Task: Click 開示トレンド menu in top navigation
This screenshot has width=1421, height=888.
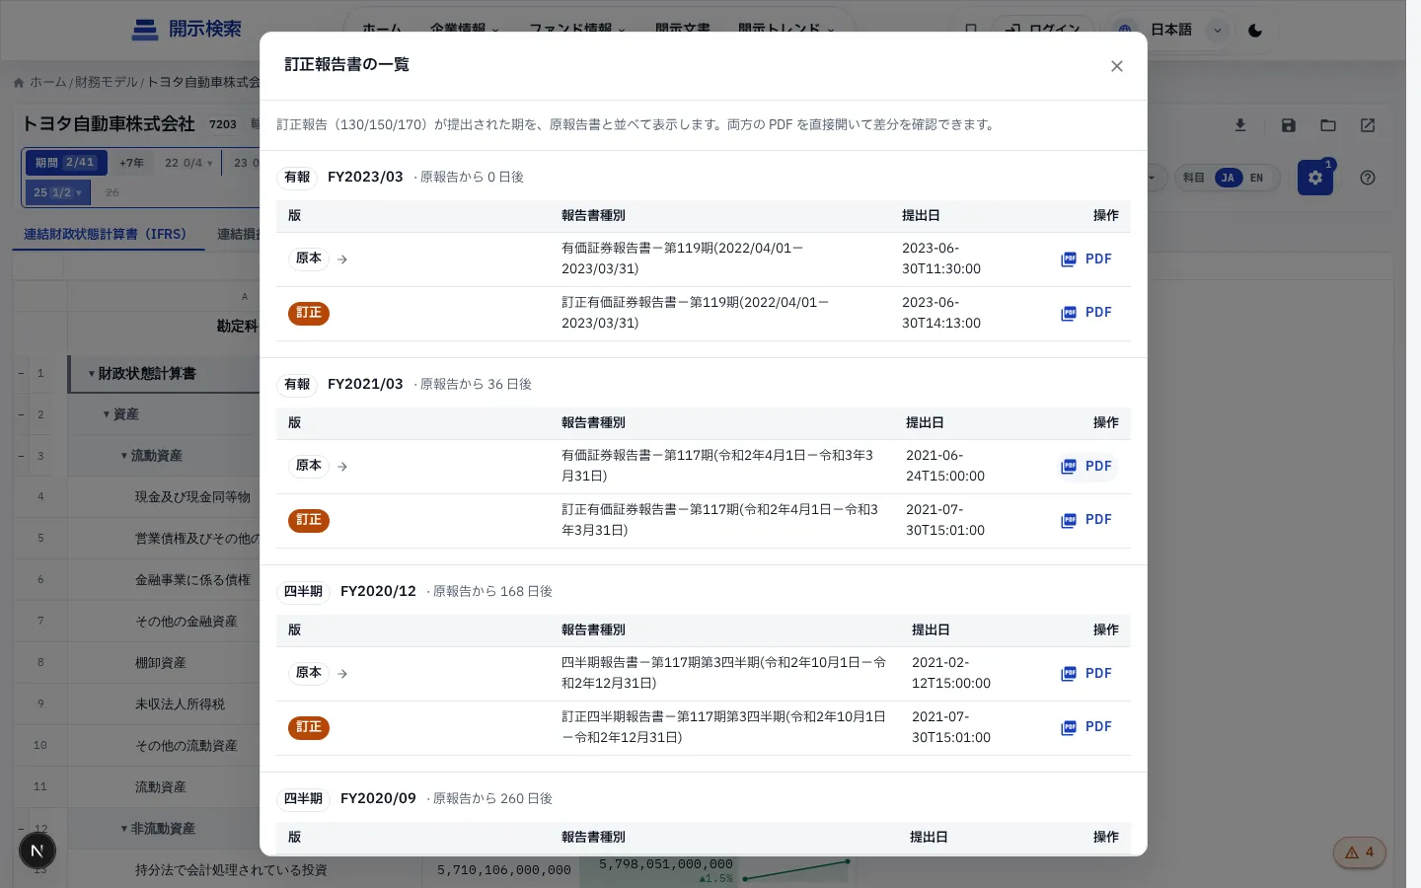Action: [786, 30]
